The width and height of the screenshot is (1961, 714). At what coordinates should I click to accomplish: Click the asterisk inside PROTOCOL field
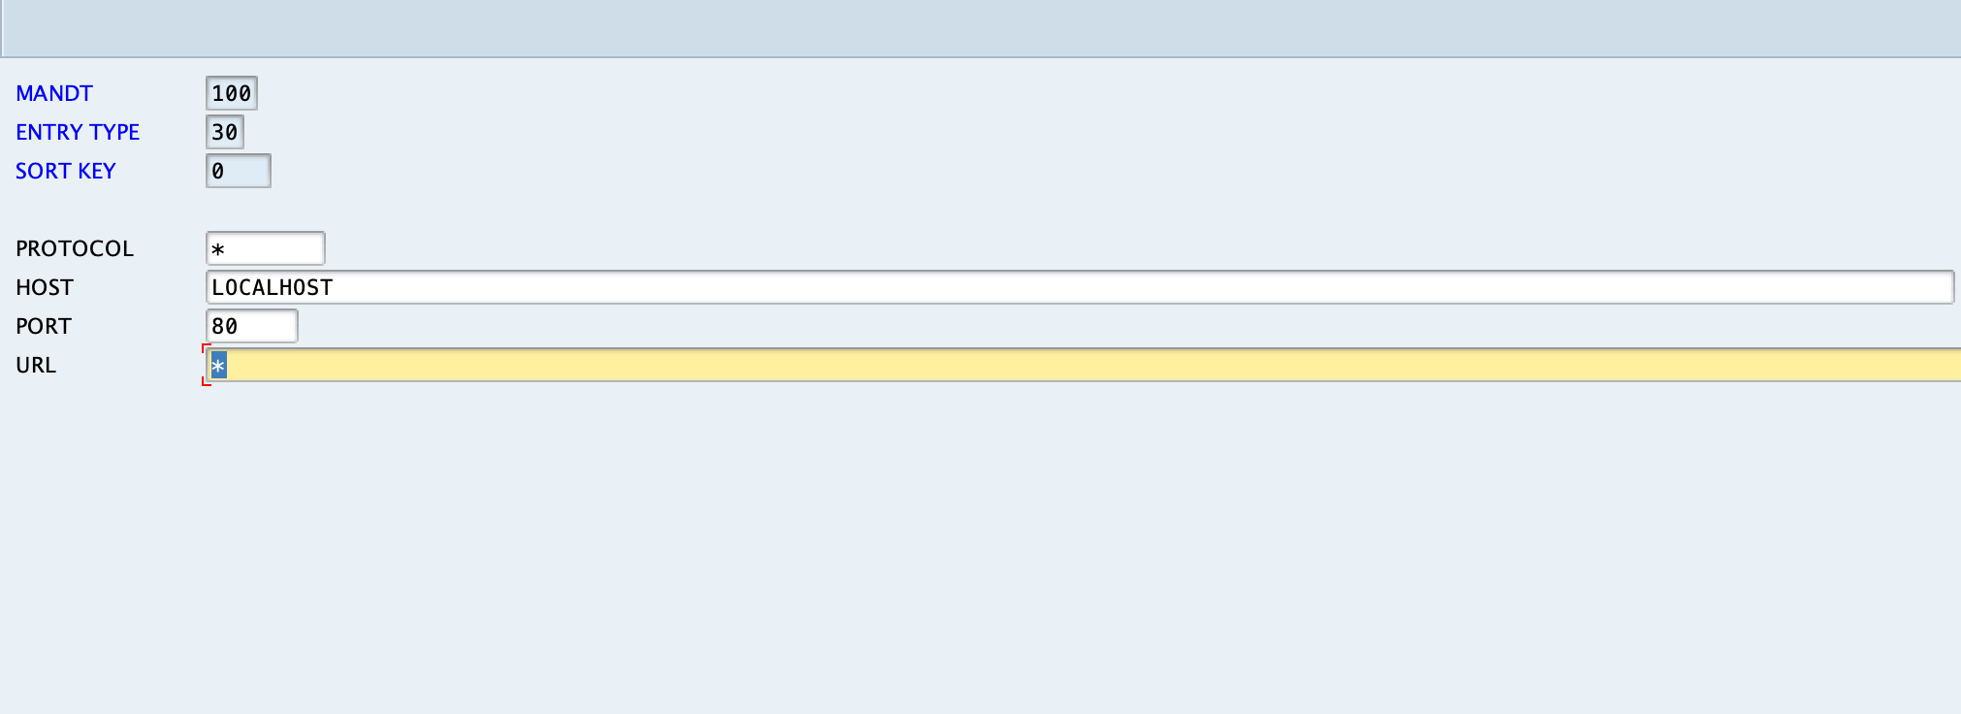pyautogui.click(x=218, y=250)
